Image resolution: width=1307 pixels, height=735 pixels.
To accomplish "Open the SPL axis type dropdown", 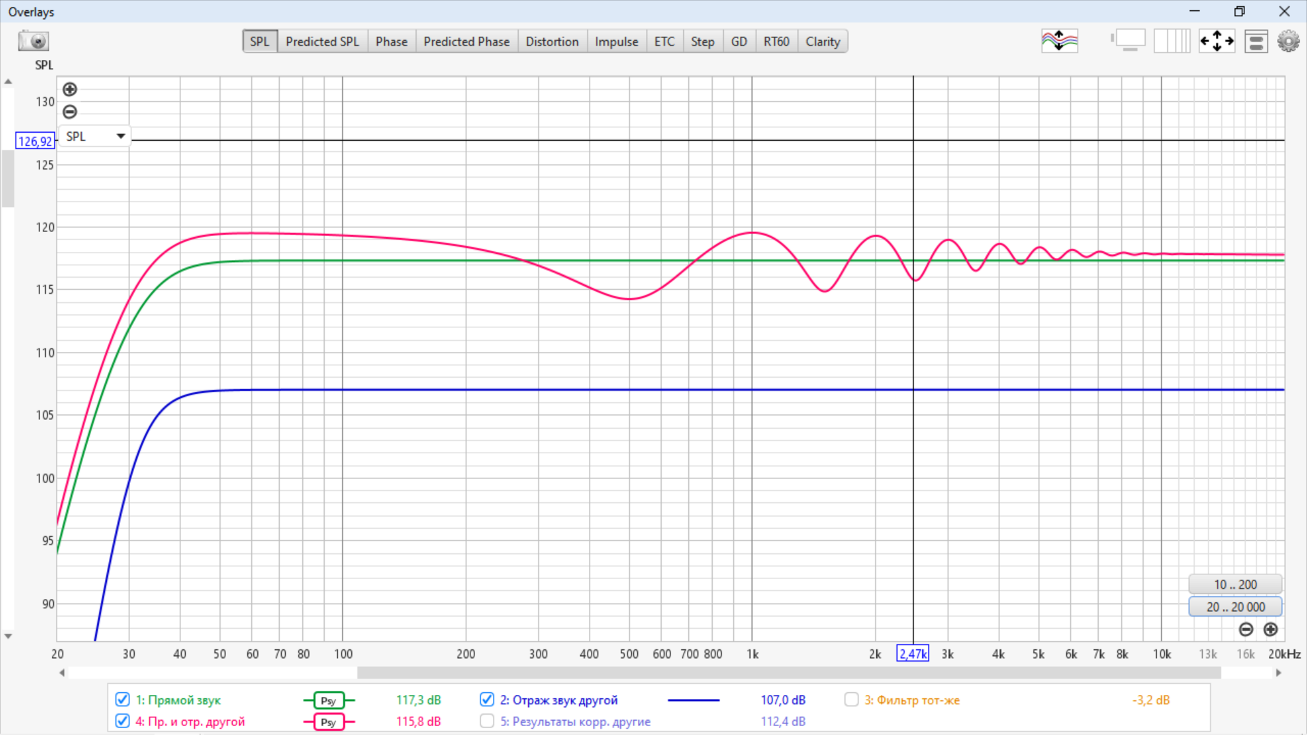I will pos(95,136).
